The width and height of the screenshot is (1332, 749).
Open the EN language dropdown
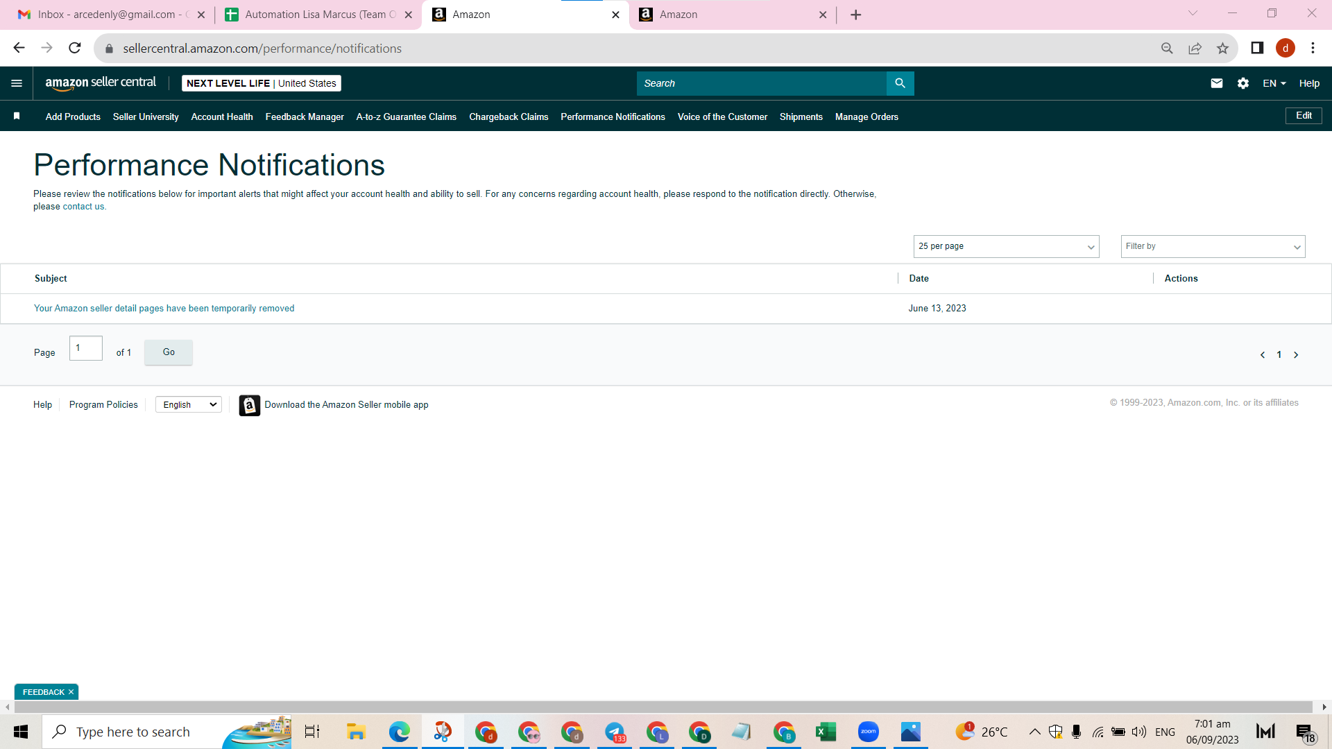click(1274, 83)
